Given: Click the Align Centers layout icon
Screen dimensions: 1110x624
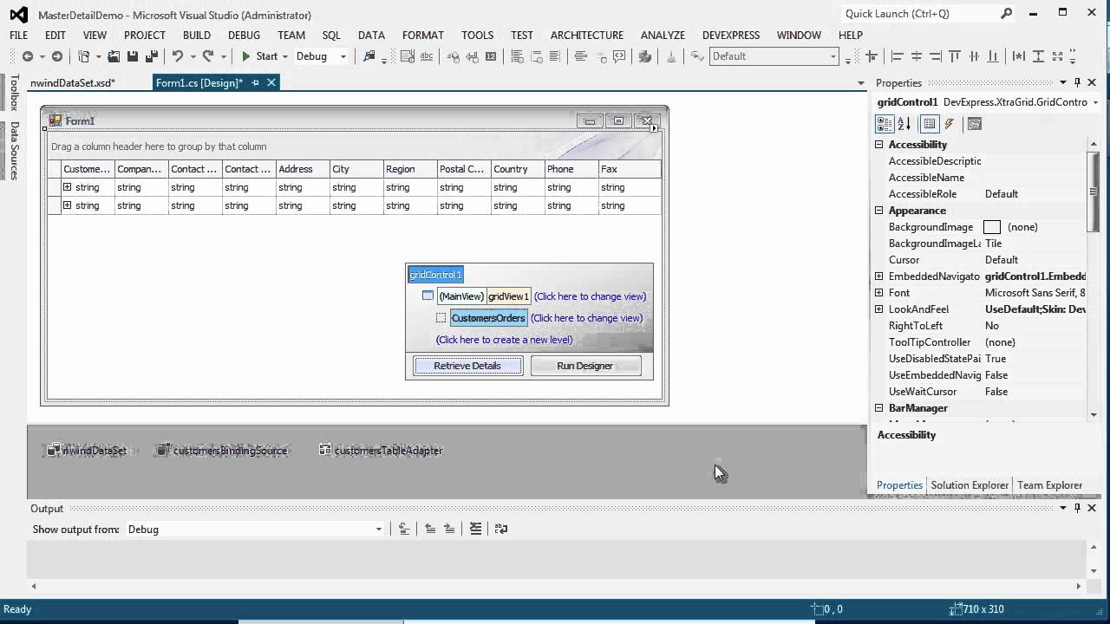Looking at the screenshot, I should tap(916, 56).
